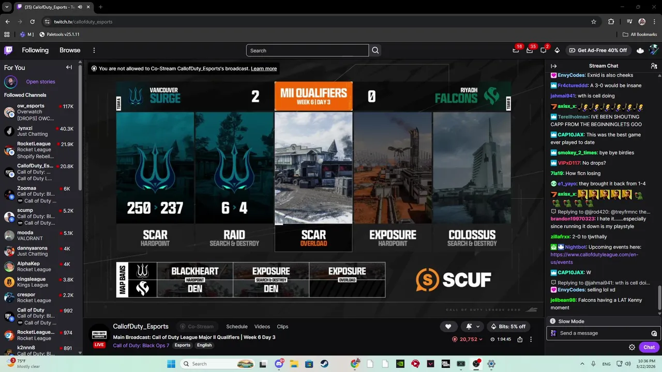662x372 pixels.
Task: Open stories link in sidebar
Action: (x=40, y=82)
